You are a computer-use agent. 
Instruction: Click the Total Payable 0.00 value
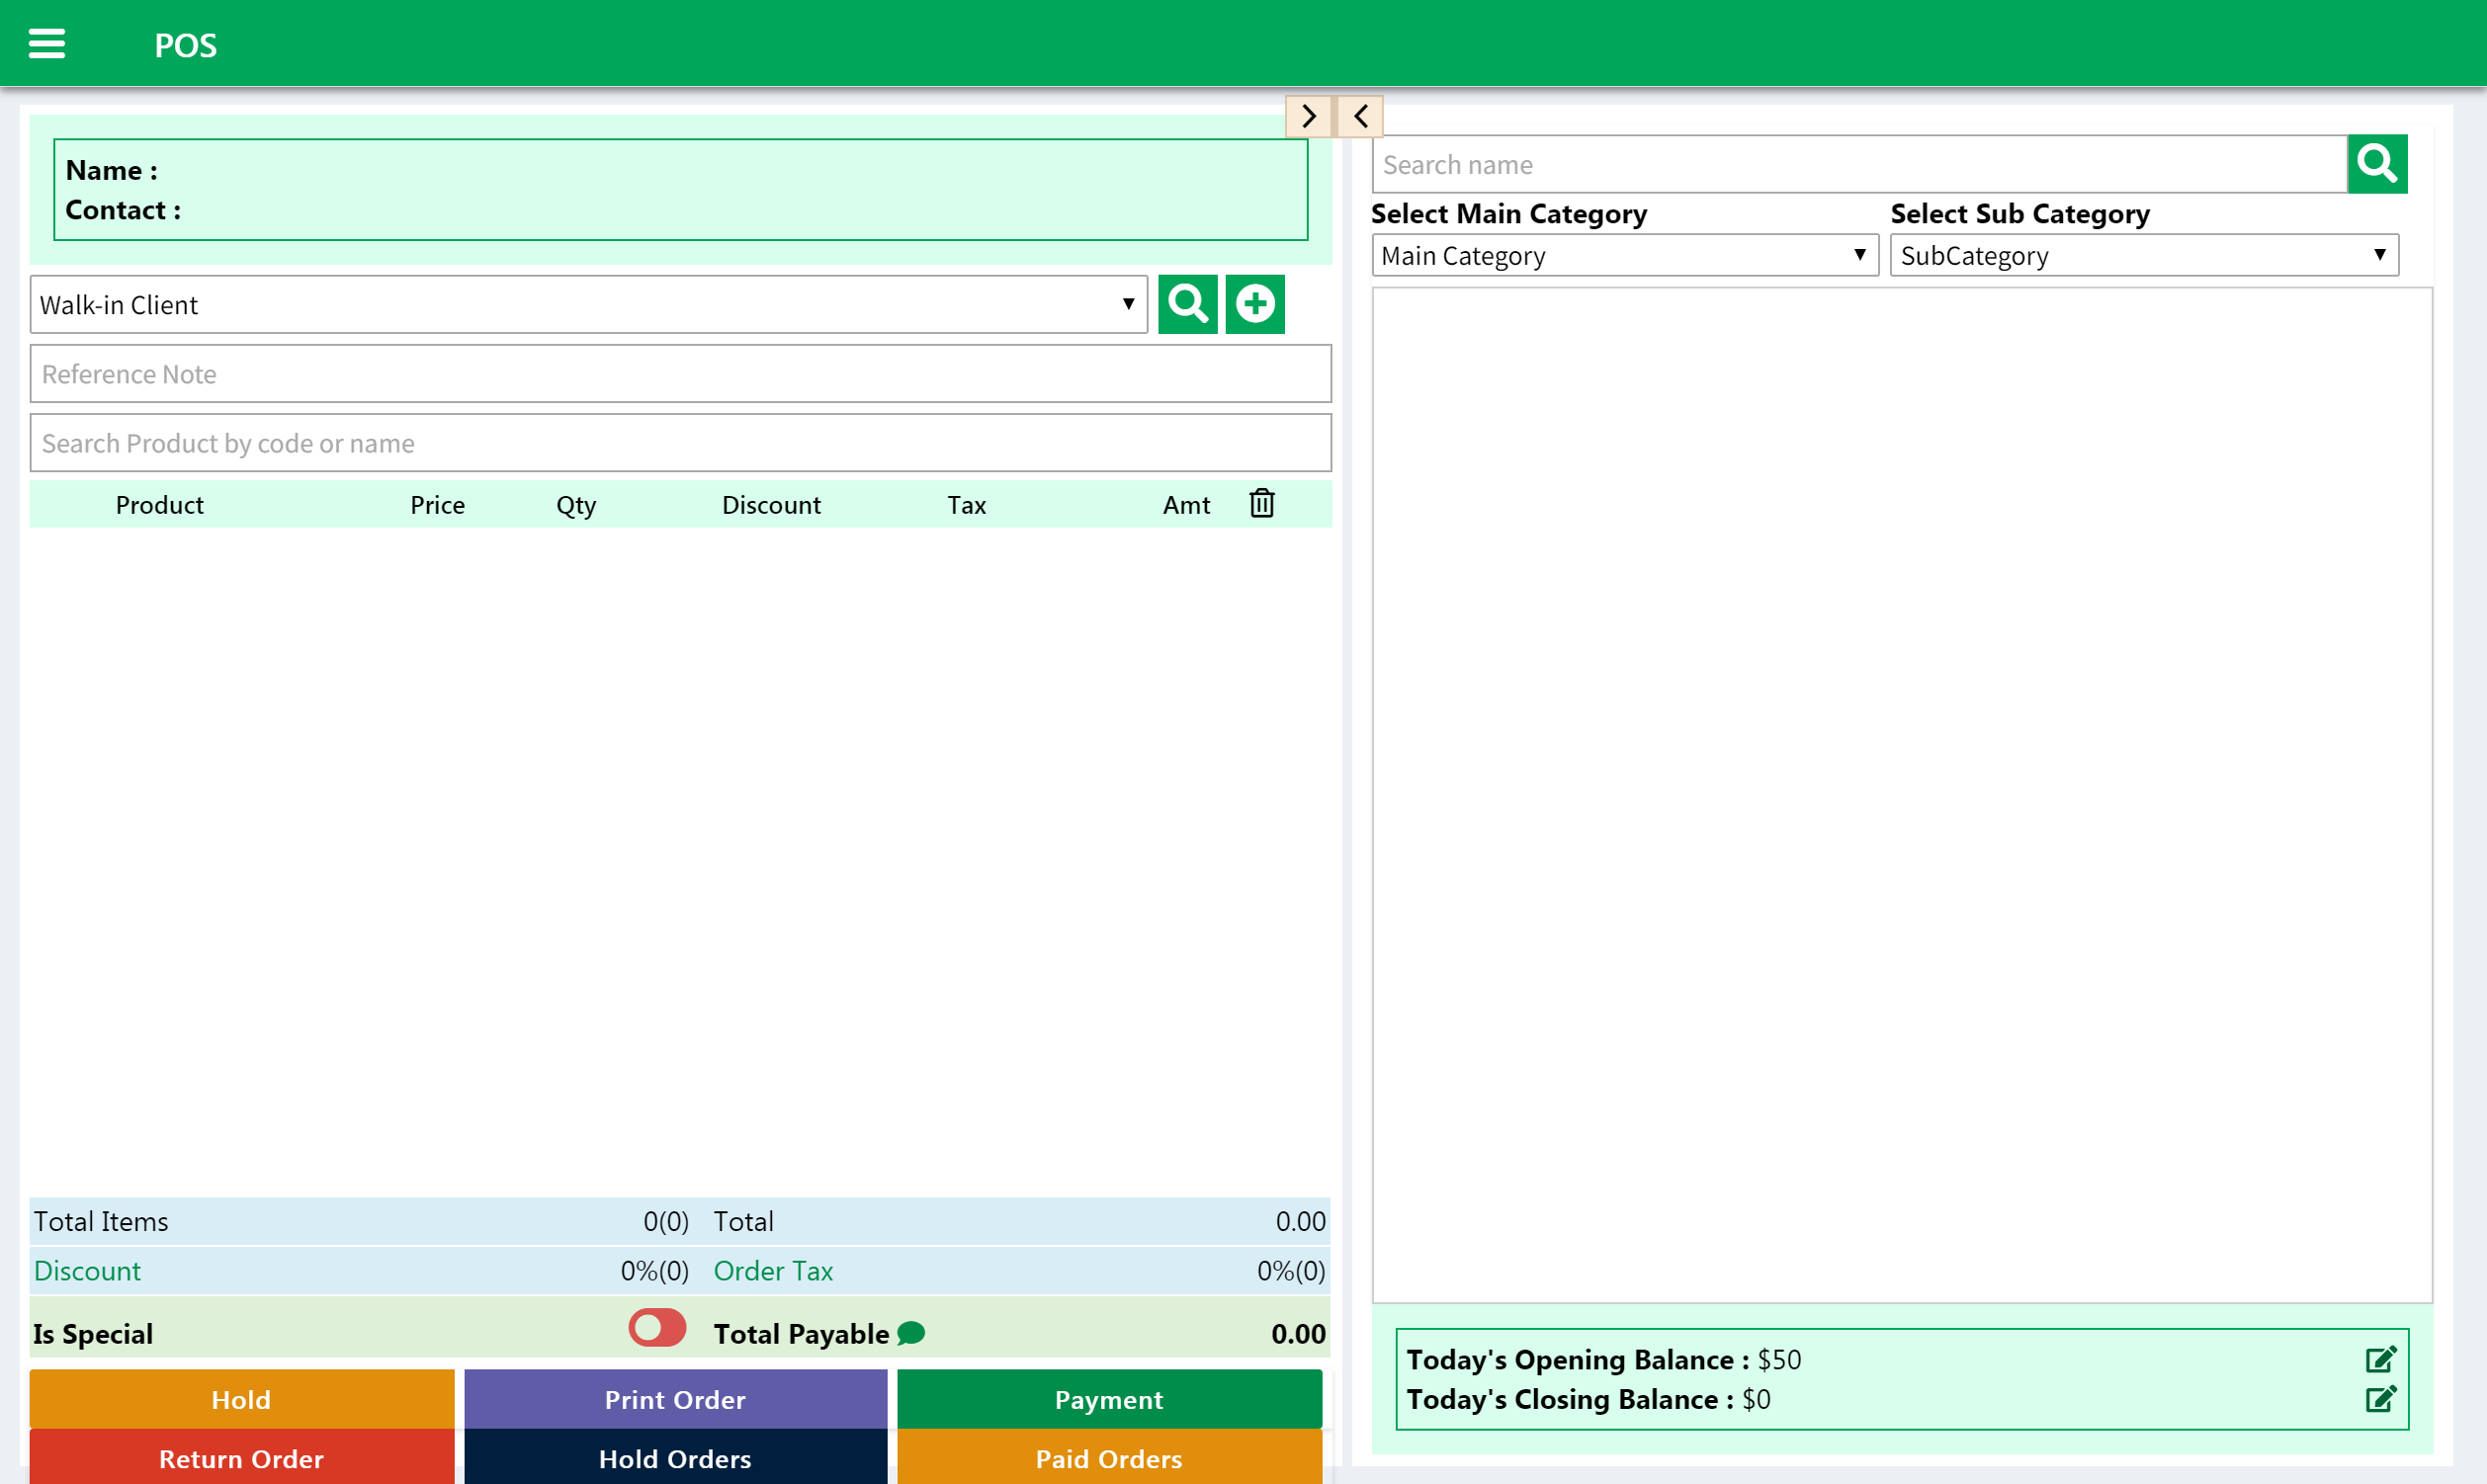(1299, 1334)
